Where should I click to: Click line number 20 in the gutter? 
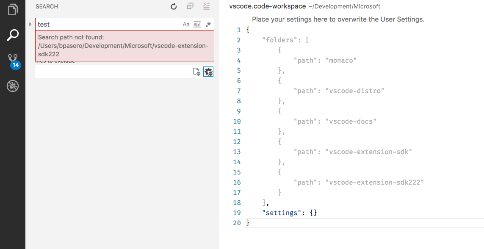(237, 223)
